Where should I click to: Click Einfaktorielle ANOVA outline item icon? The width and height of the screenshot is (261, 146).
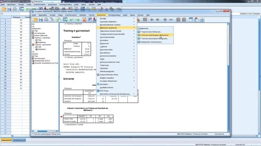[33, 61]
